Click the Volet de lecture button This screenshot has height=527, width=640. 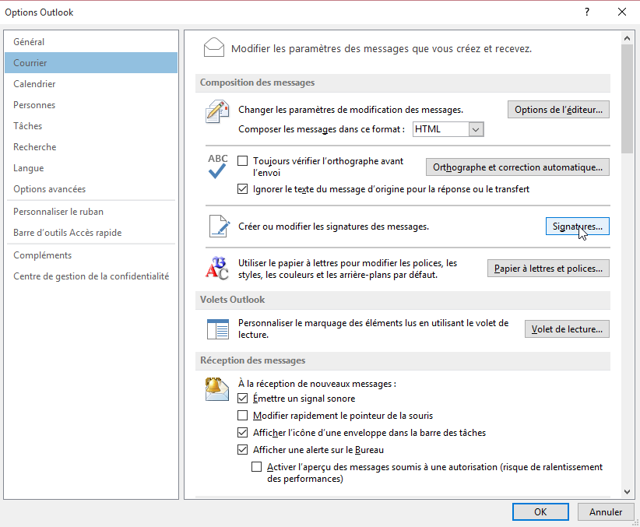(x=567, y=329)
